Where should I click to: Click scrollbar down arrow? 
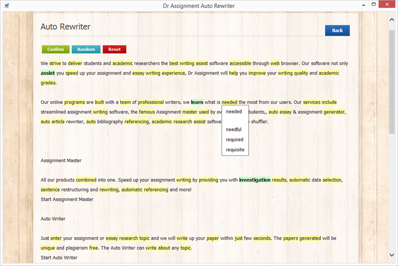tap(392, 255)
